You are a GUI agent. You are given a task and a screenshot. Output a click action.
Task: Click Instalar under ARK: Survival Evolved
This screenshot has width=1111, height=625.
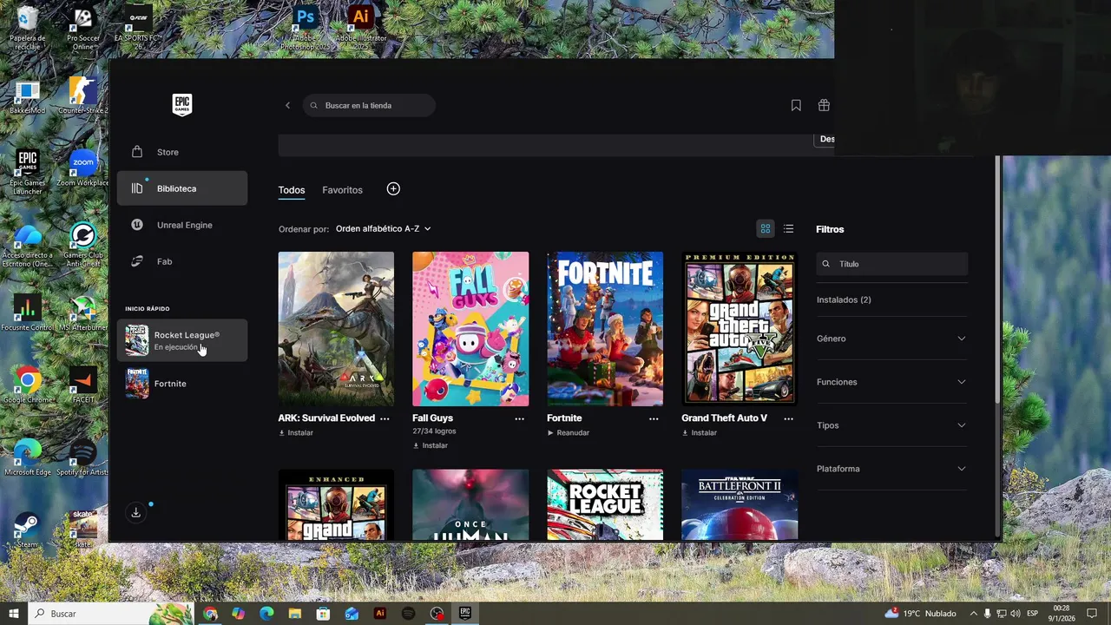[296, 433]
